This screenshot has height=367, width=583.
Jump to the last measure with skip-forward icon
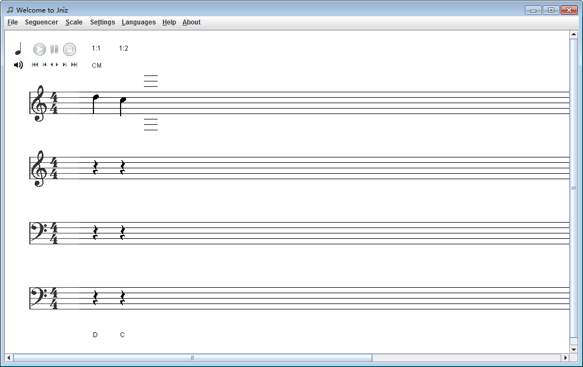pyautogui.click(x=74, y=65)
